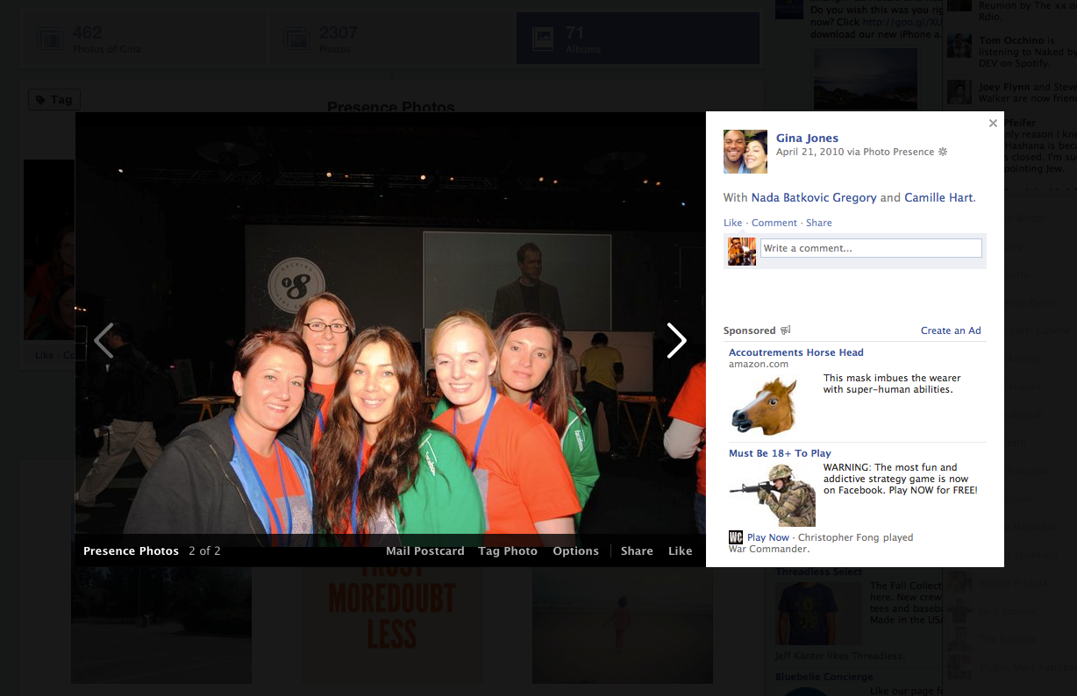The height and width of the screenshot is (696, 1077).
Task: Click the April 21, 2010 timestamp
Action: (x=810, y=152)
